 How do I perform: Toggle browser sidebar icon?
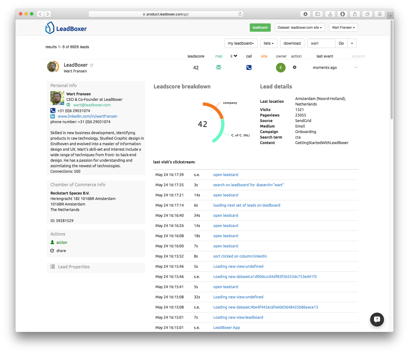pyautogui.click(x=318, y=14)
